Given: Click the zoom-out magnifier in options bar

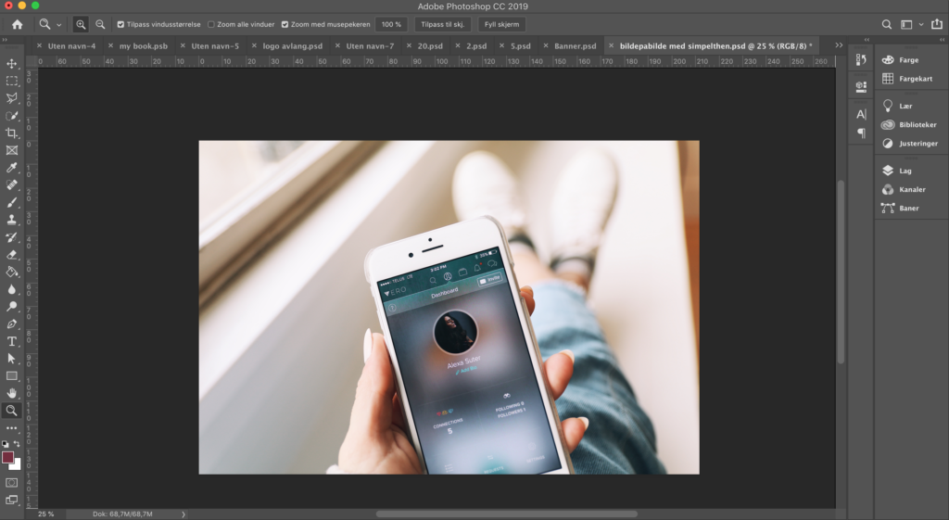Looking at the screenshot, I should click(x=100, y=24).
